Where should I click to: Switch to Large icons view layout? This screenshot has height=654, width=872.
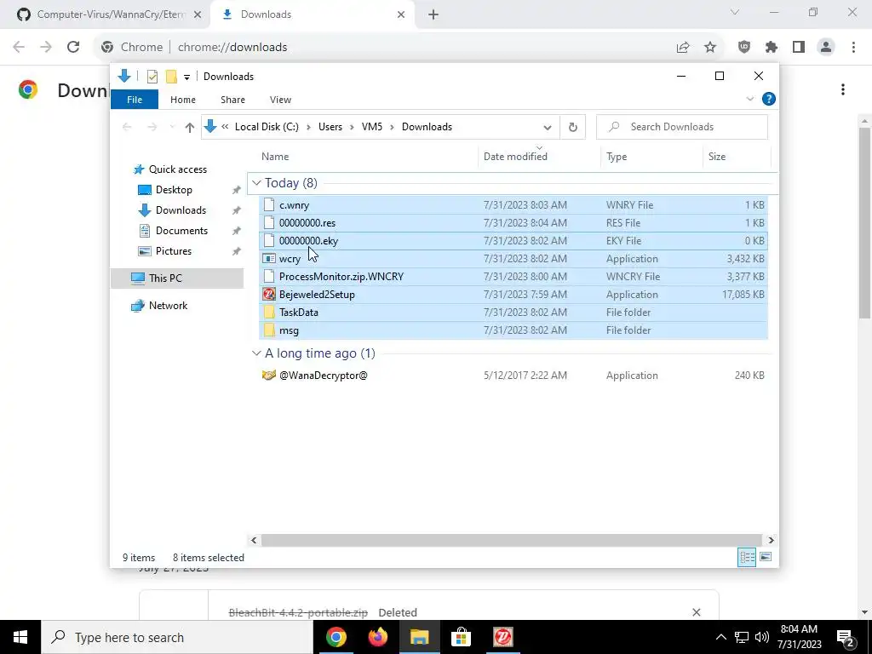click(x=766, y=557)
